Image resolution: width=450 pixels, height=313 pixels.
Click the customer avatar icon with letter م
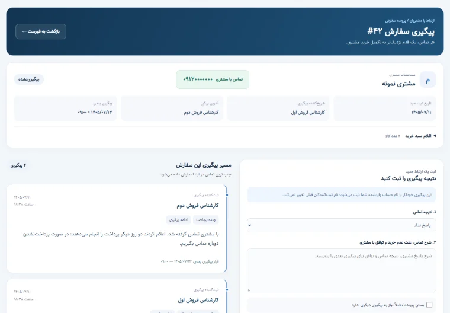[427, 79]
